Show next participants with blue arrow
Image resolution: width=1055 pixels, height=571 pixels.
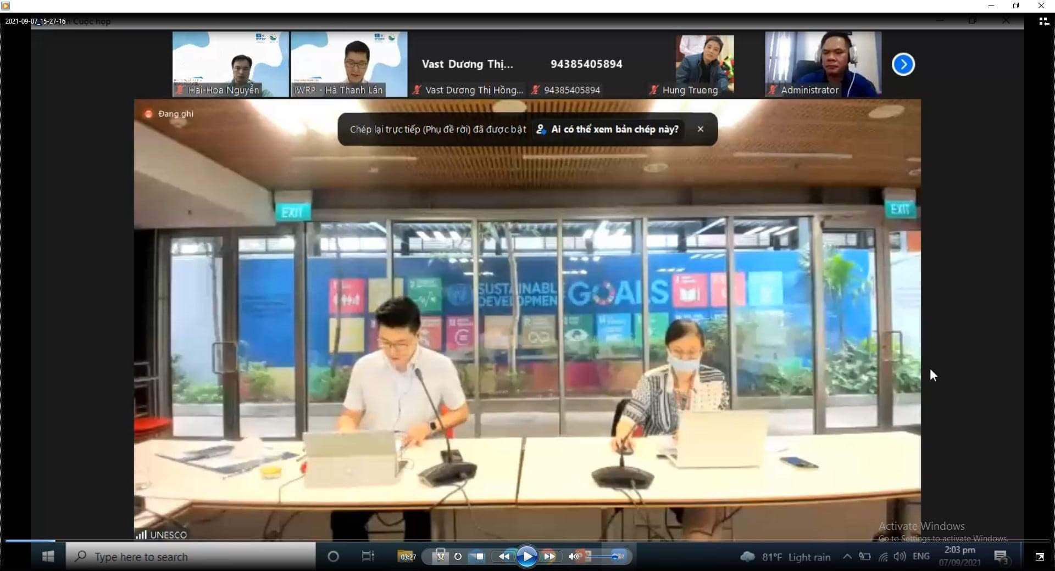coord(903,65)
